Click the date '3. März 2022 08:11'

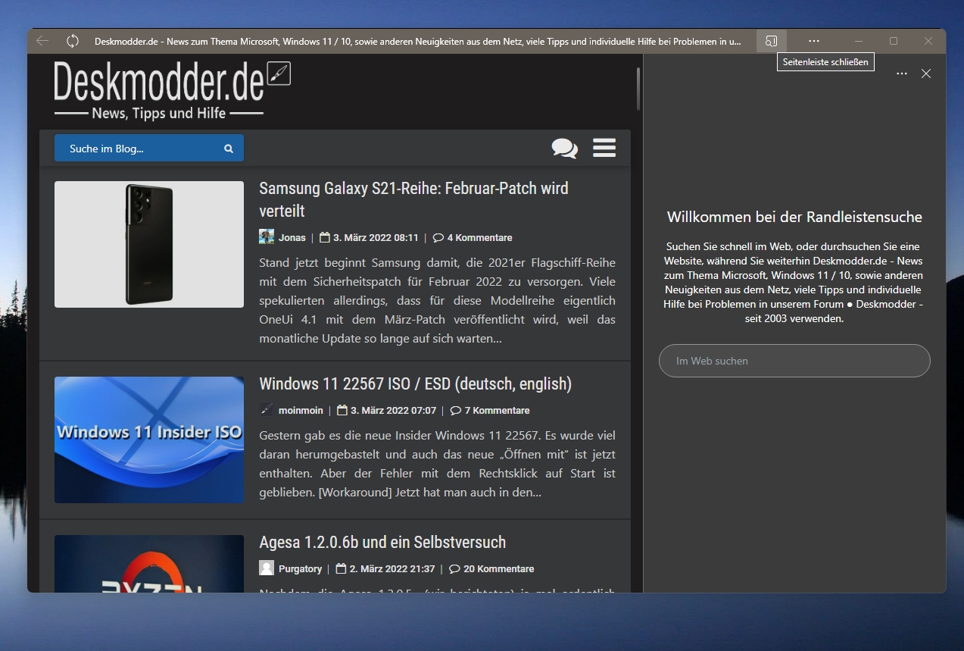tap(369, 237)
